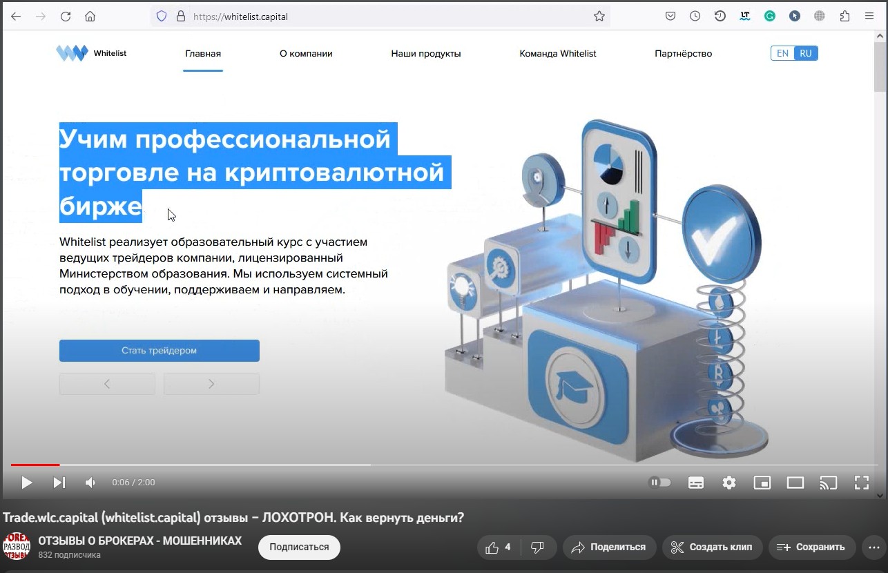Screen dimensions: 888x573
Task: Click the Стать трейдером button
Action: pyautogui.click(x=160, y=351)
